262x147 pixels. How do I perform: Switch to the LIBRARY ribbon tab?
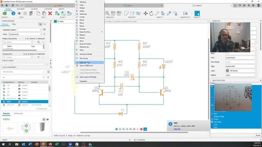click(61, 9)
